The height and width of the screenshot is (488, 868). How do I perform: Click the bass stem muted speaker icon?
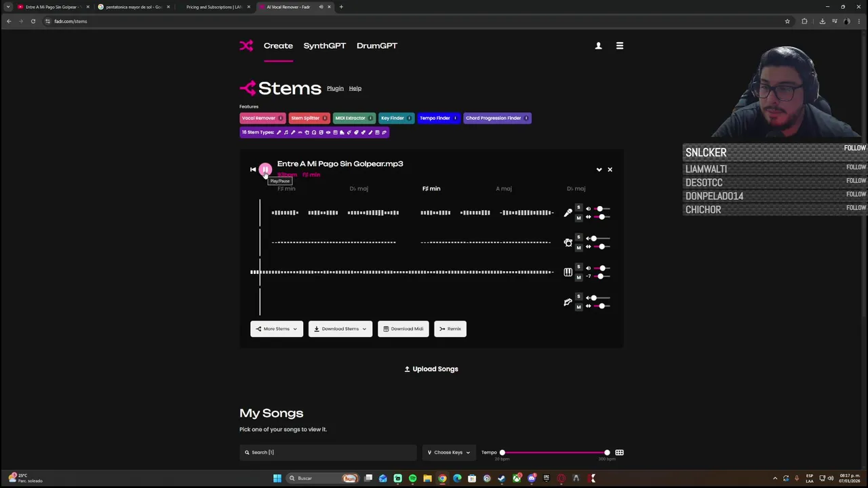589,298
